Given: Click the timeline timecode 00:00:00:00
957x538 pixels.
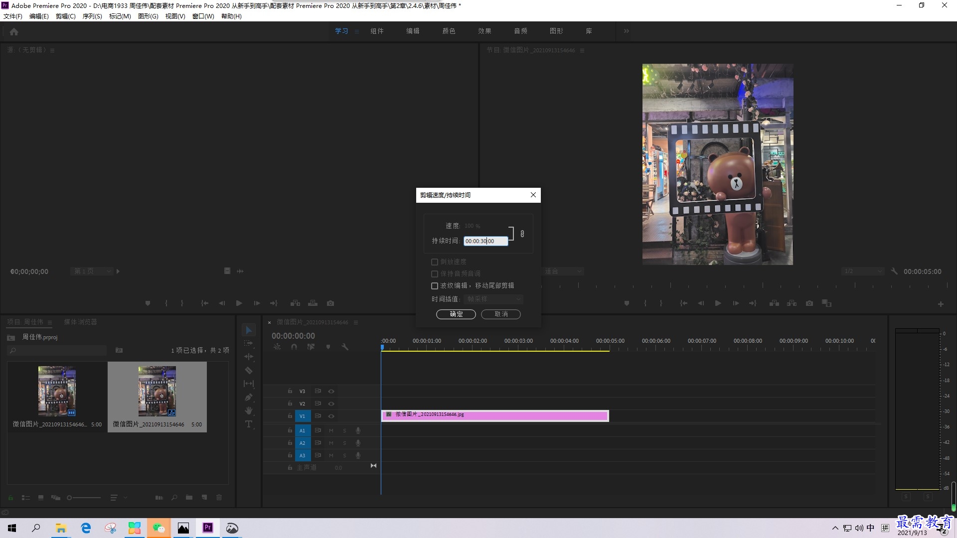Looking at the screenshot, I should pyautogui.click(x=293, y=336).
